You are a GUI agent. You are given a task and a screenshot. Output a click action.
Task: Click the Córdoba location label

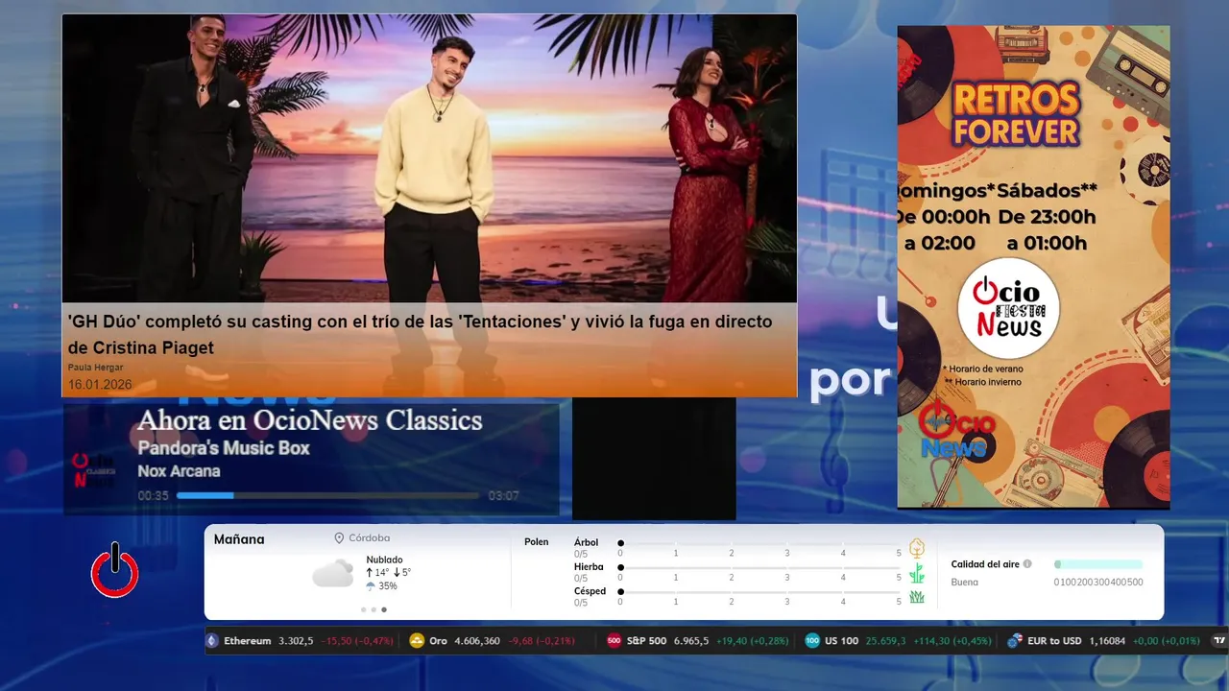[x=370, y=538]
